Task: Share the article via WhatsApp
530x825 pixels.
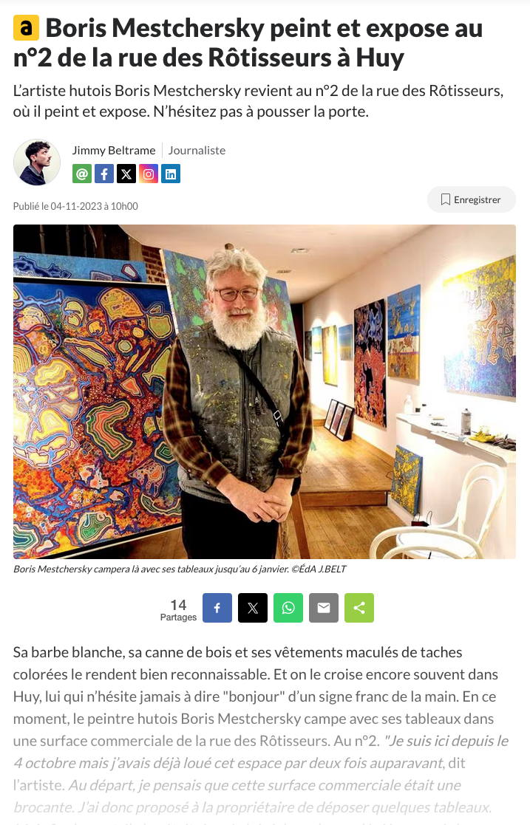Action: tap(288, 608)
